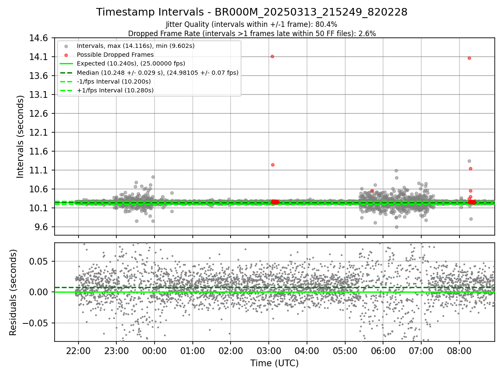Click the red dropped-frame point near 14.1s after 08:00
The width and height of the screenshot is (504, 378).
point(469,58)
